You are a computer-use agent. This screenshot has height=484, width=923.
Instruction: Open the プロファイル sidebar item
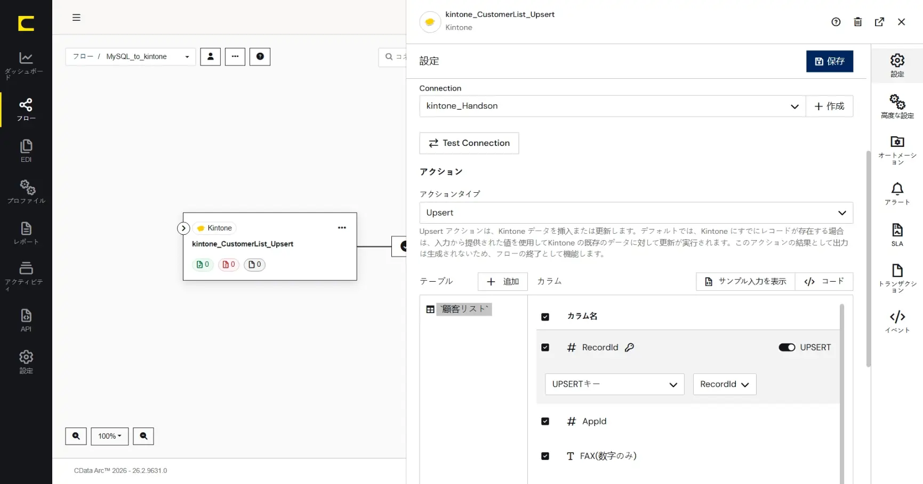[26, 192]
